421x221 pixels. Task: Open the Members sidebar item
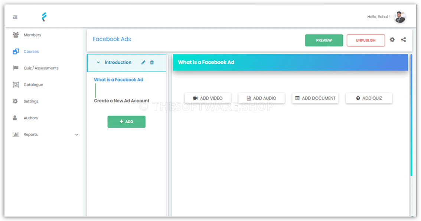click(32, 35)
